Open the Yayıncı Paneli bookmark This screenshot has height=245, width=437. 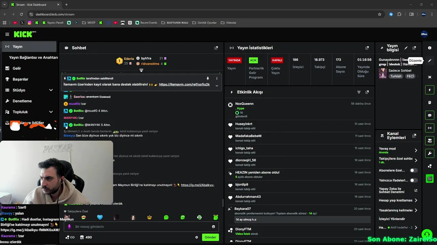[53, 23]
